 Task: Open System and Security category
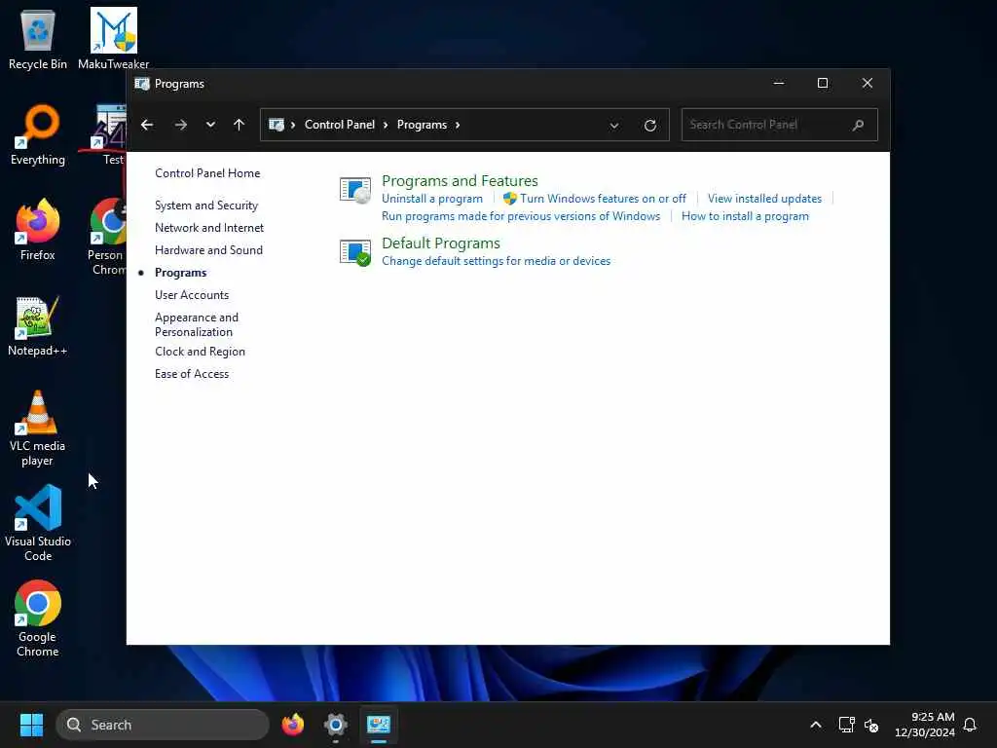pyautogui.click(x=206, y=206)
